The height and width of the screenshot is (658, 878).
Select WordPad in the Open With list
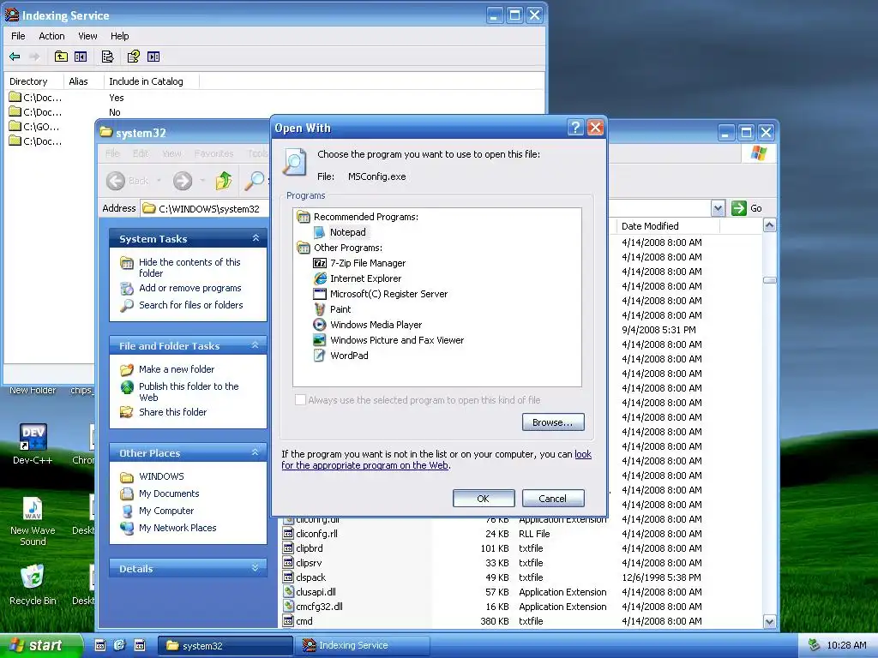(349, 356)
